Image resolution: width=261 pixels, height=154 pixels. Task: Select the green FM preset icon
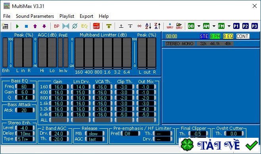pos(221,26)
